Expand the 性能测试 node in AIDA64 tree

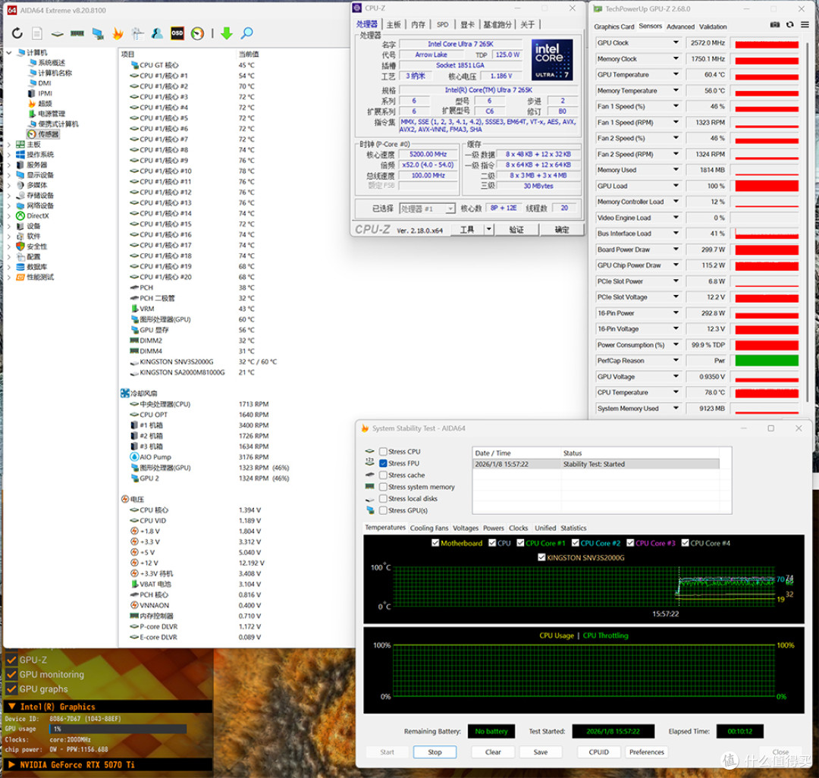pos(9,278)
